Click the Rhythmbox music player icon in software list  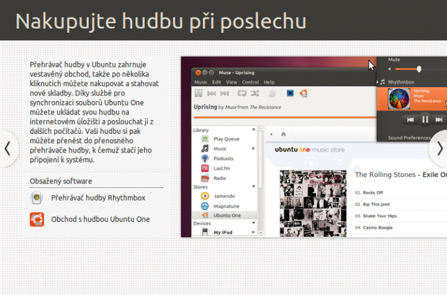(x=37, y=198)
